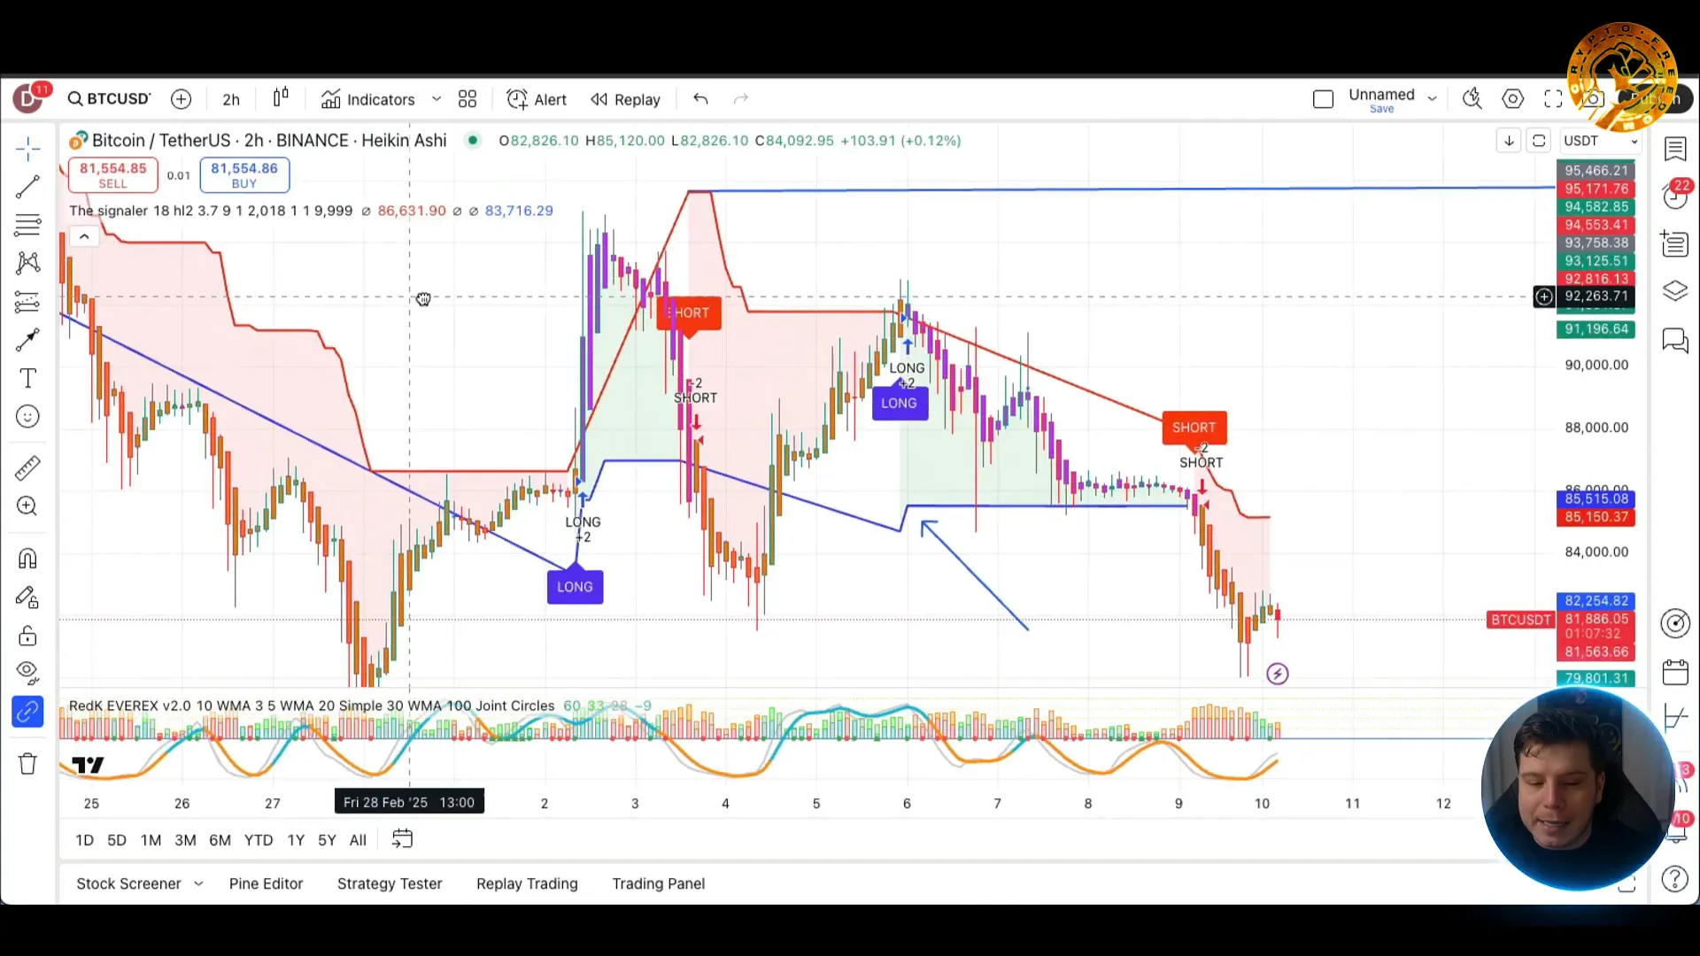Viewport: 1700px width, 956px height.
Task: Open the go to date calendar
Action: click(402, 839)
